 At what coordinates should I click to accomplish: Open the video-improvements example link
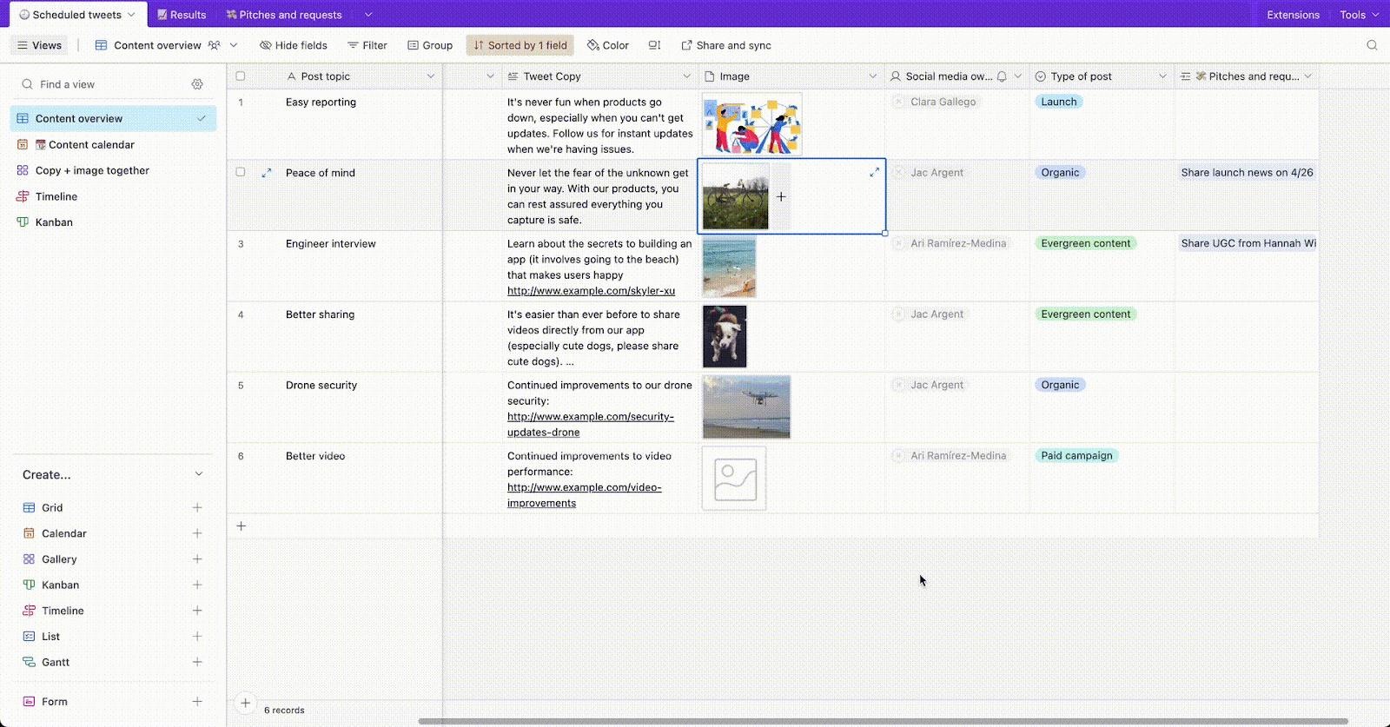coord(585,495)
